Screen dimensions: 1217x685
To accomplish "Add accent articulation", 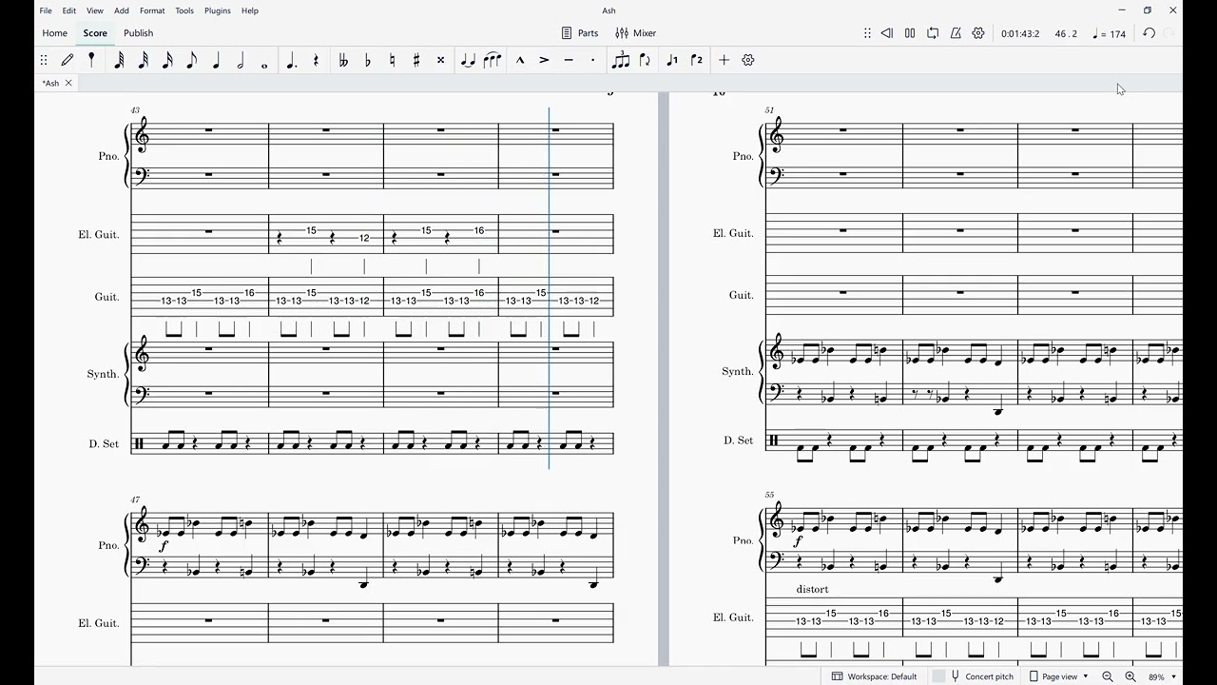I will (x=544, y=60).
